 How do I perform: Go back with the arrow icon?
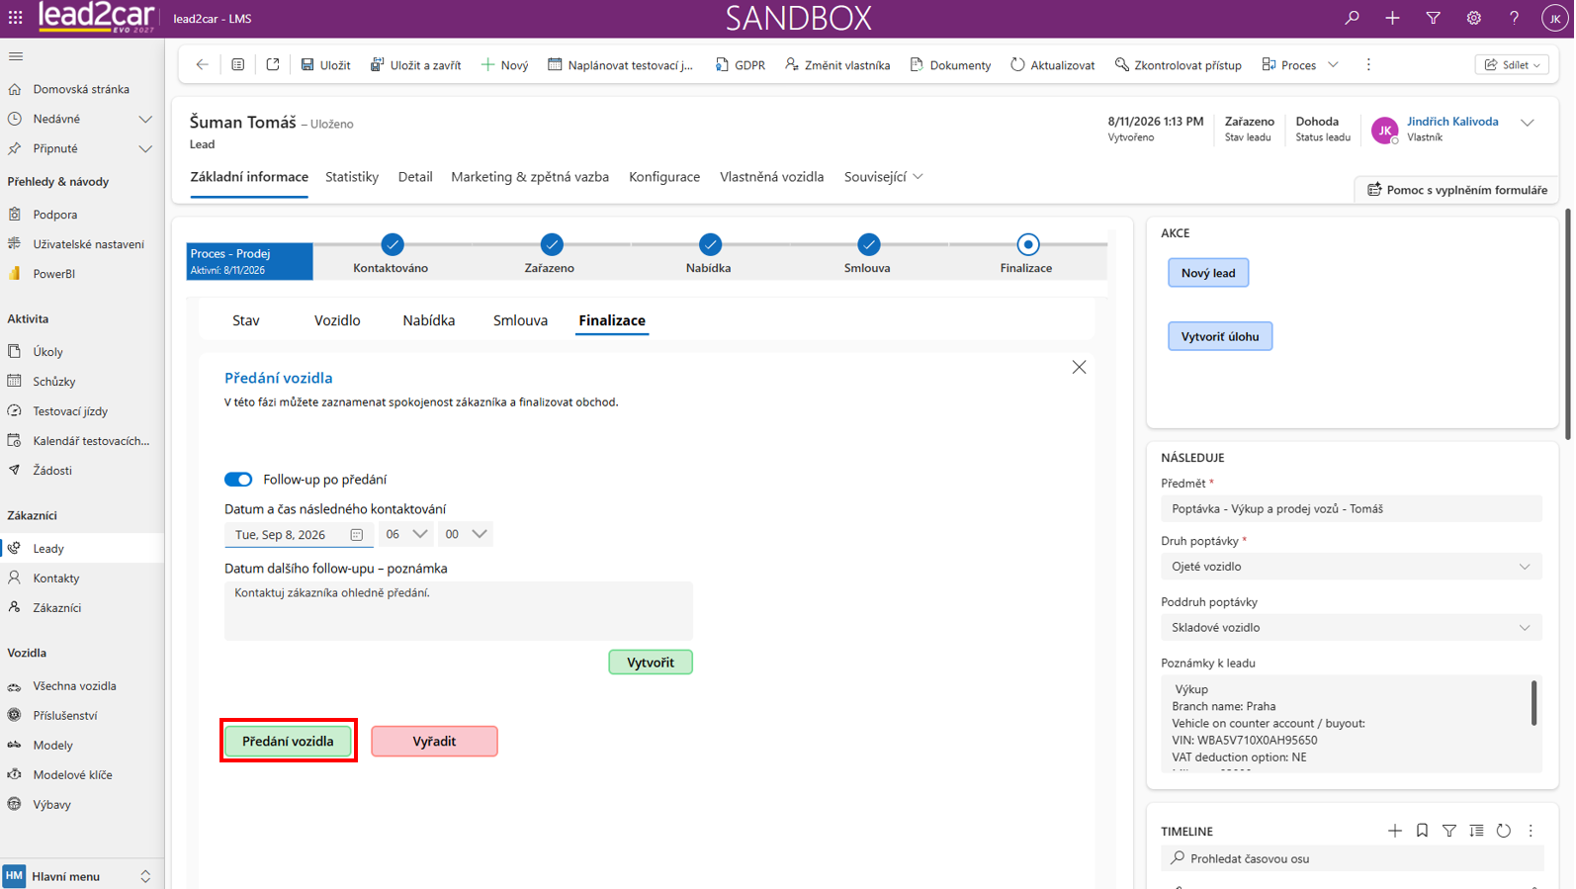click(x=203, y=64)
